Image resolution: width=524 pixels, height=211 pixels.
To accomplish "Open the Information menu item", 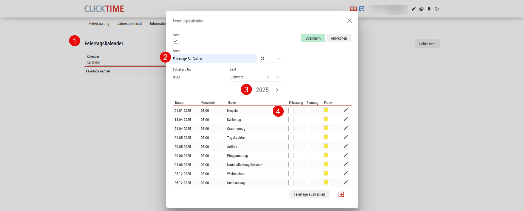I will (158, 24).
